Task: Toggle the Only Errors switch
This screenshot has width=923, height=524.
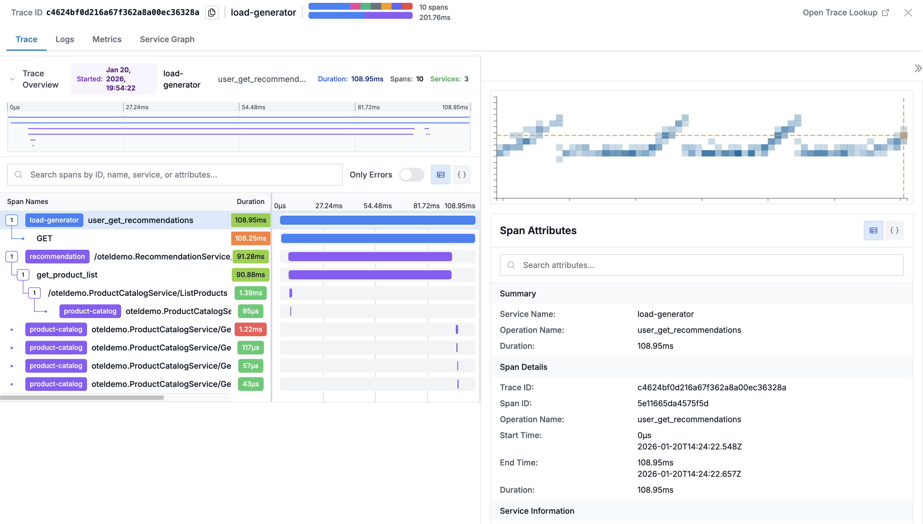Action: tap(411, 175)
